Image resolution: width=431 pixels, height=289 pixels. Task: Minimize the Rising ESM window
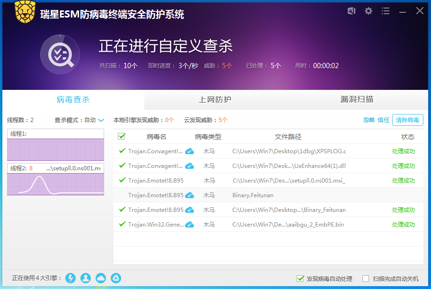click(x=403, y=12)
